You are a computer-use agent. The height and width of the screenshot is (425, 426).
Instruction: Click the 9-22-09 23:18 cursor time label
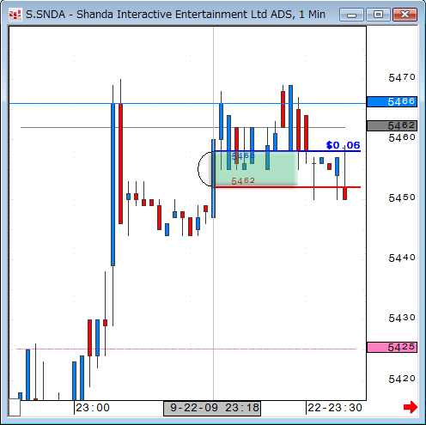(212, 408)
